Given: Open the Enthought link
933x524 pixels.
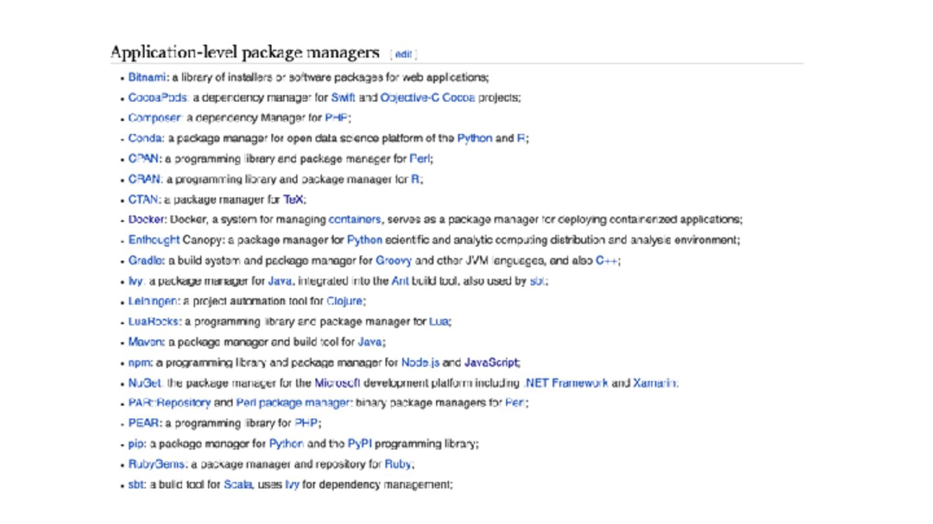Looking at the screenshot, I should (154, 240).
